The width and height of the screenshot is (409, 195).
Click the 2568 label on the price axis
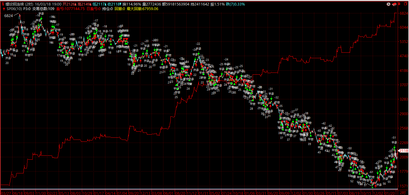[403, 128]
